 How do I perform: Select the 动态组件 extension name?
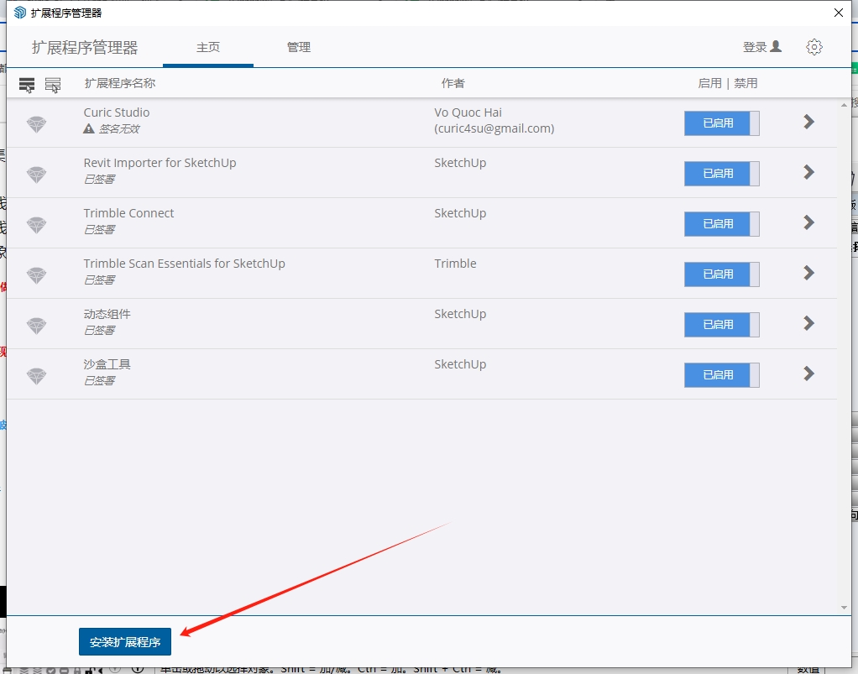pyautogui.click(x=107, y=314)
